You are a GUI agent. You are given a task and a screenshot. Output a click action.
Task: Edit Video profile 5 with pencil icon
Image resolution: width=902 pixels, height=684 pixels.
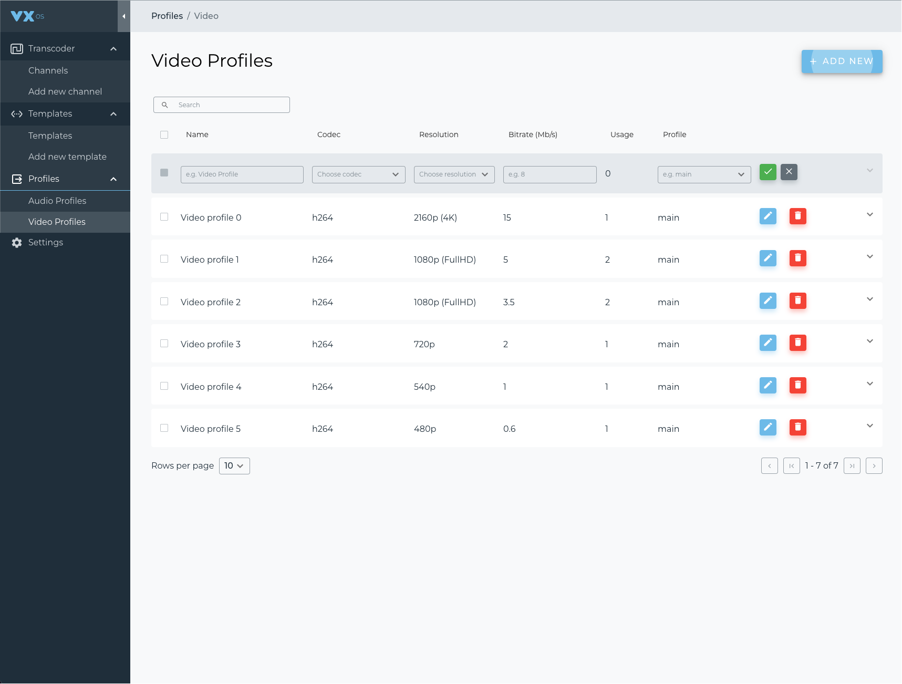(768, 428)
